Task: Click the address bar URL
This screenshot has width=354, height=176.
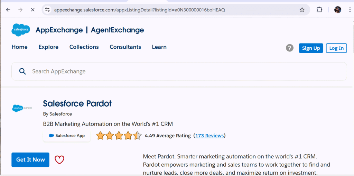Action: click(139, 10)
